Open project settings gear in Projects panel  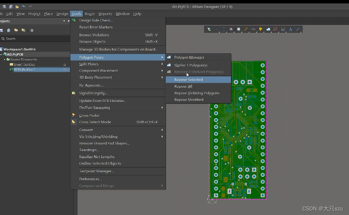pos(32,30)
